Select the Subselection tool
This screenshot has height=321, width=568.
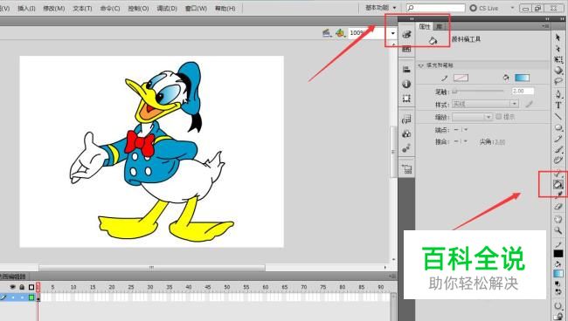(x=558, y=49)
